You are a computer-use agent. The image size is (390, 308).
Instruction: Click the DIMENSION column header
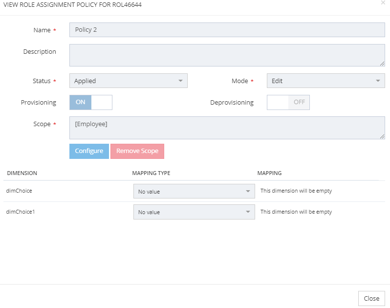[22, 173]
